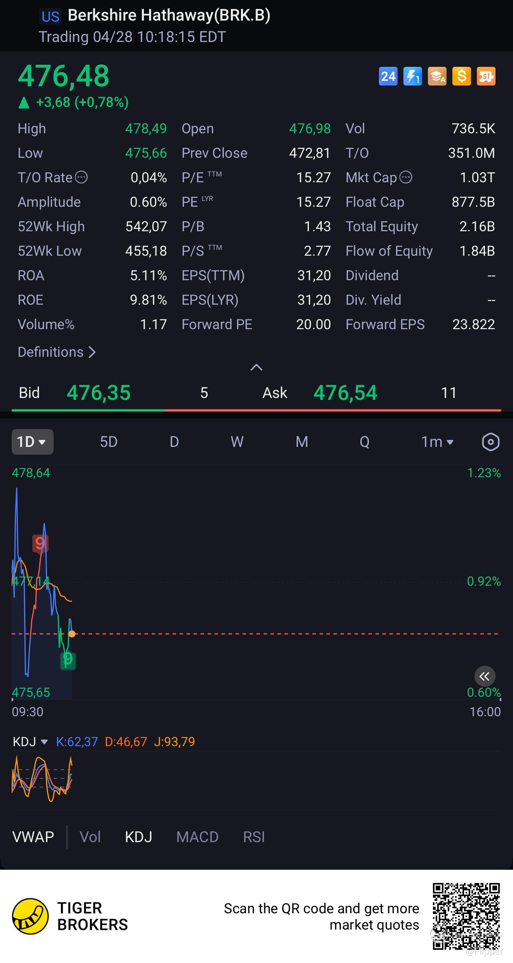
Task: Open info icon next to Mkt Cap
Action: 406,178
